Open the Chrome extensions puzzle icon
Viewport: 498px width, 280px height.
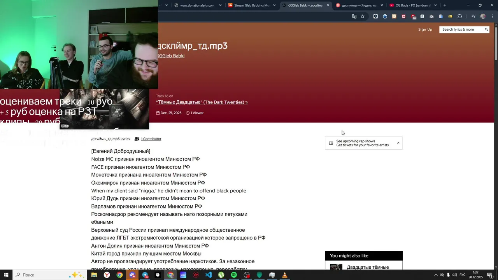coord(460,16)
